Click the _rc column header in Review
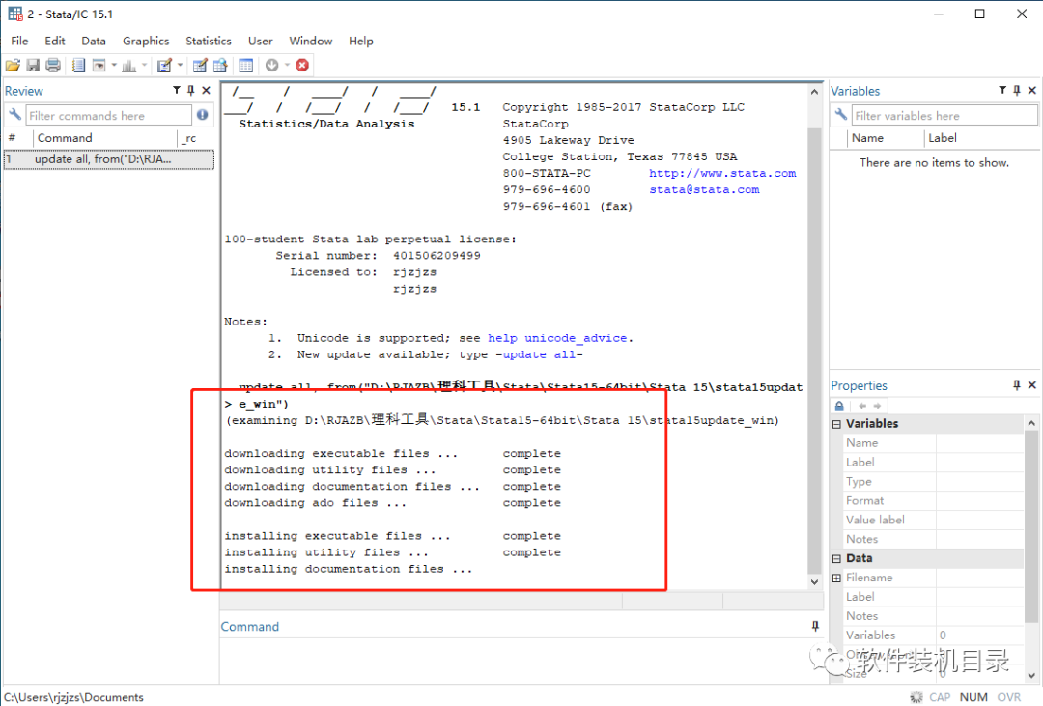Image resolution: width=1043 pixels, height=706 pixels. 197,138
